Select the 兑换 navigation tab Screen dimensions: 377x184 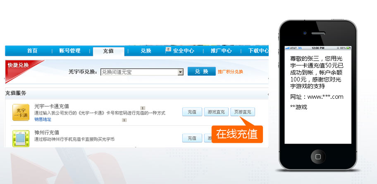pyautogui.click(x=146, y=51)
